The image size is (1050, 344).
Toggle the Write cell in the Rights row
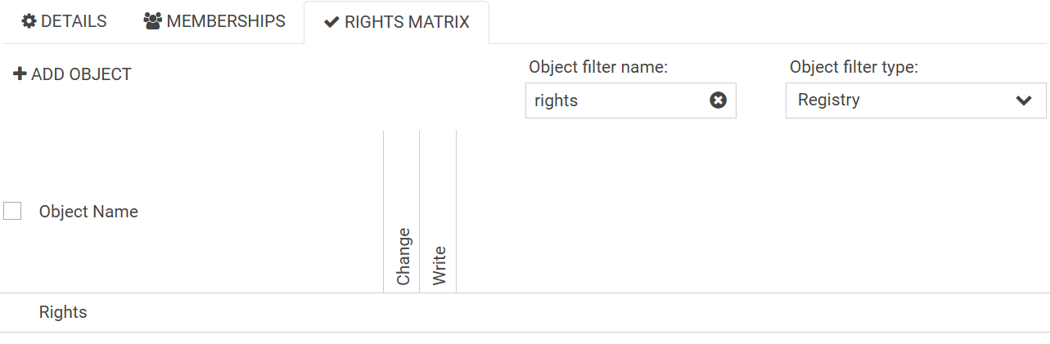click(x=438, y=313)
